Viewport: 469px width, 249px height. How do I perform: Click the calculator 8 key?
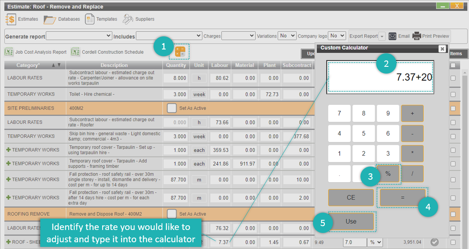(363, 113)
